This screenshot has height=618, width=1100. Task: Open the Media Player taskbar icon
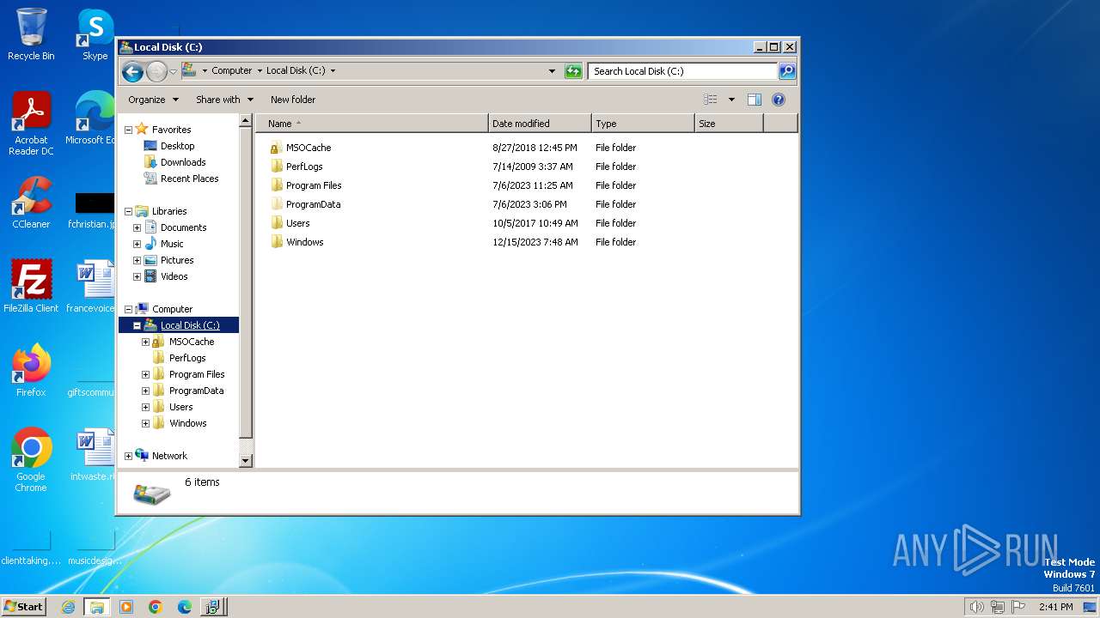click(x=126, y=607)
